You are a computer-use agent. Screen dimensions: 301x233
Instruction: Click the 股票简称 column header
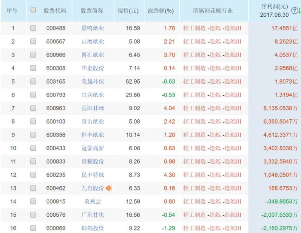[92, 10]
